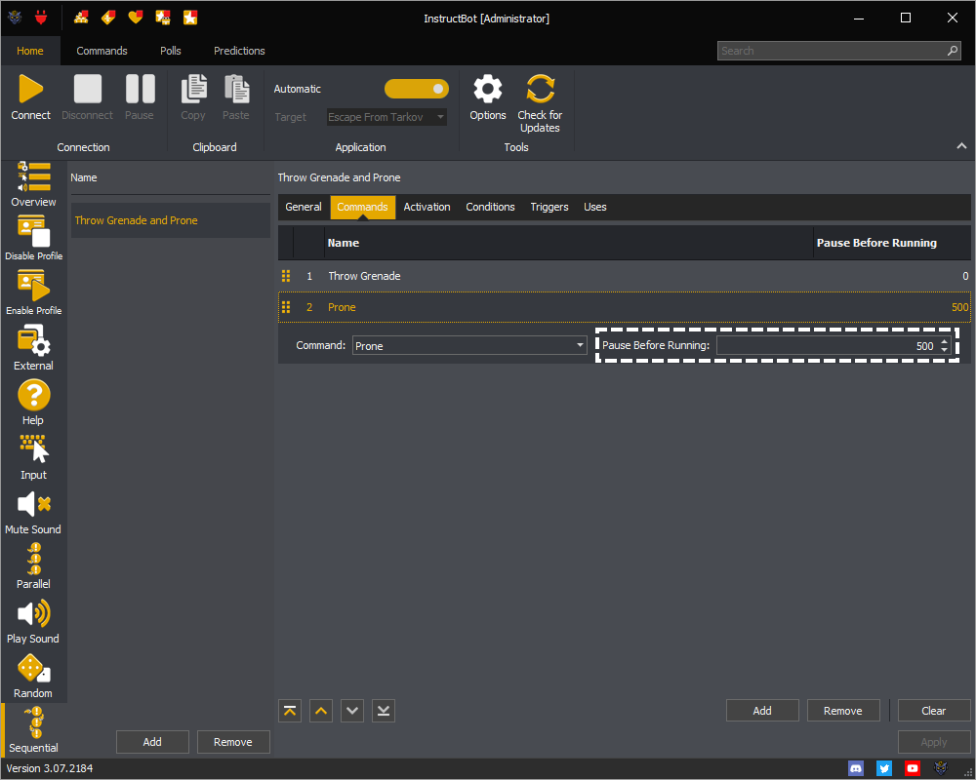Switch to the Home ribbon tab
This screenshot has height=780, width=976.
(30, 51)
